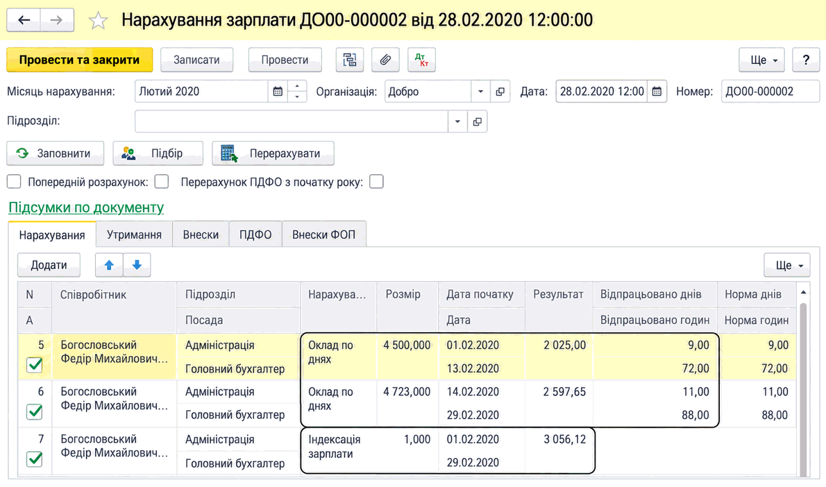Add a row with Додати

[49, 265]
